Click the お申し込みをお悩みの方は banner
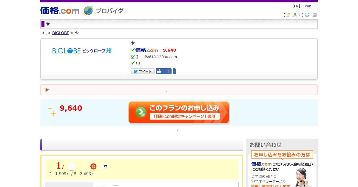358x187 pixels. [x=282, y=155]
